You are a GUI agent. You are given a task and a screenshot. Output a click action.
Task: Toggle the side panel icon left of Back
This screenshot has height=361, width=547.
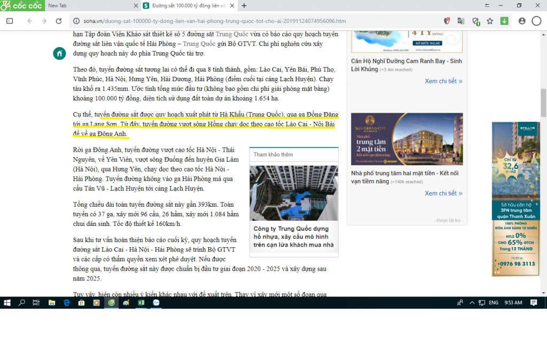click(10, 21)
